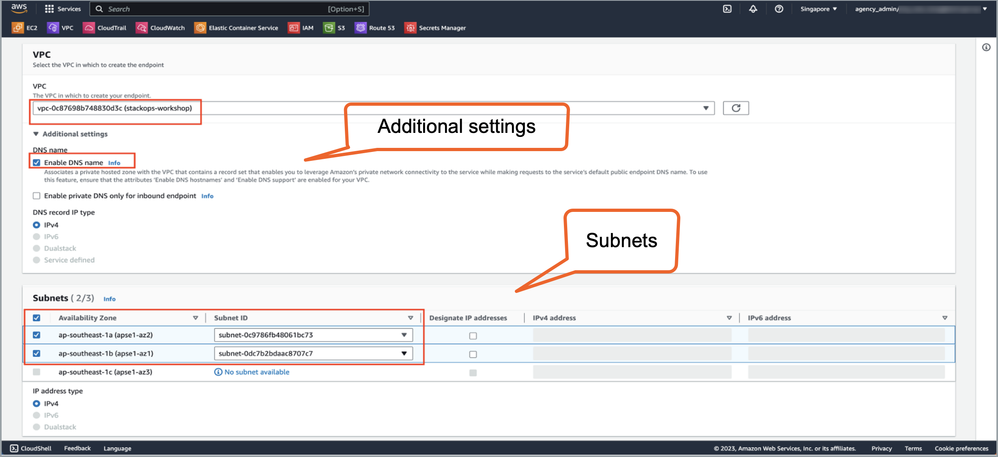Refresh the VPC list
The height and width of the screenshot is (457, 998).
[x=736, y=108]
